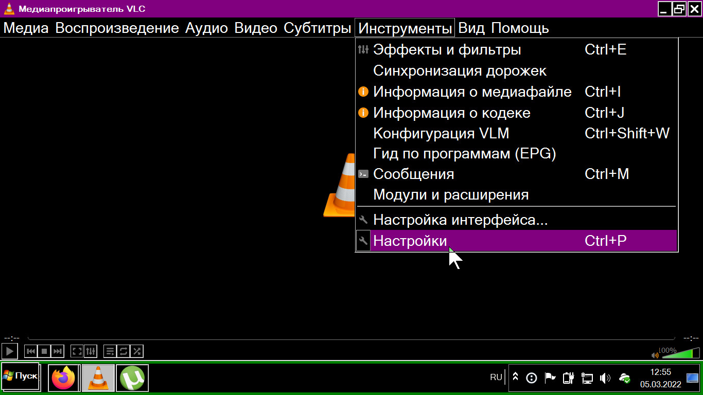Open Настройки from the Инструменты menu
The image size is (703, 395).
410,241
